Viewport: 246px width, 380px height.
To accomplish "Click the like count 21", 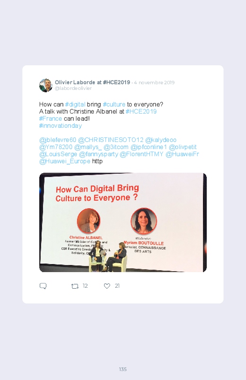I will click(117, 286).
